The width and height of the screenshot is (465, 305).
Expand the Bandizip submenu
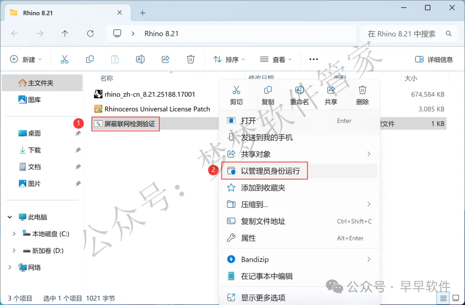coord(369,259)
